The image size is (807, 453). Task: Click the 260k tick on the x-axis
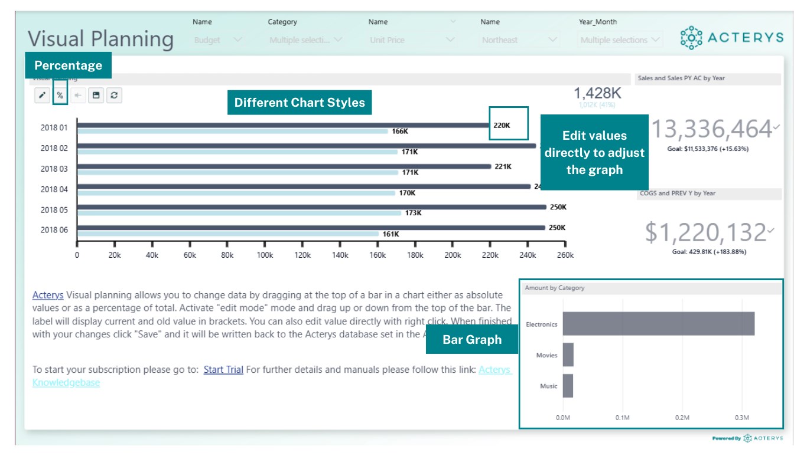(565, 255)
